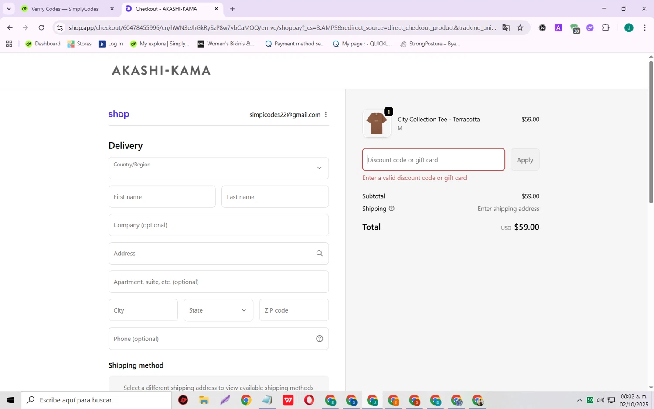Open the My page : - QUICKL... bookmark
The height and width of the screenshot is (409, 654).
pyautogui.click(x=362, y=44)
